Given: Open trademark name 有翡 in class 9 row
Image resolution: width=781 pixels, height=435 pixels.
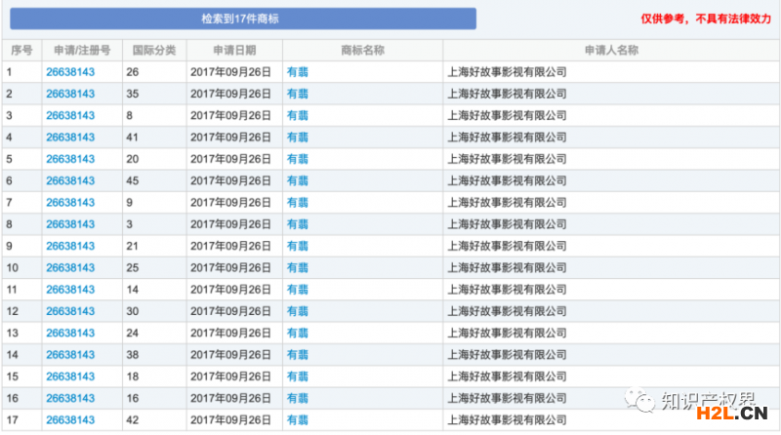Looking at the screenshot, I should coord(298,203).
